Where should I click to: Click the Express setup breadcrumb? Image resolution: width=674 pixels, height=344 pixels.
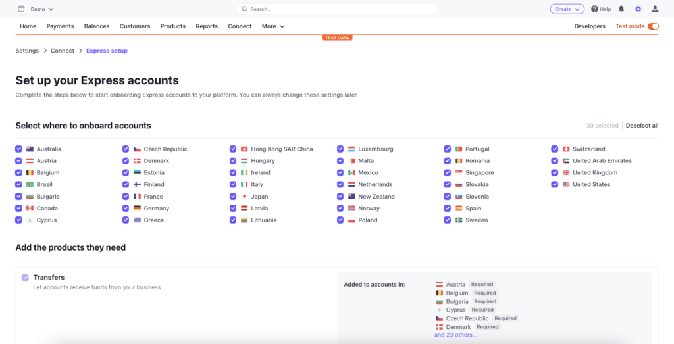[107, 51]
